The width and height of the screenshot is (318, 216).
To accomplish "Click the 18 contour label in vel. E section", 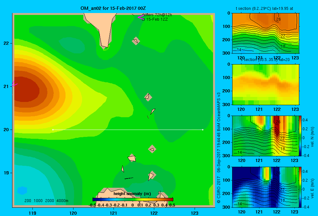I will pyautogui.click(x=283, y=200).
